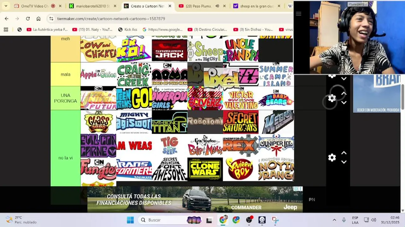Open settings gear for UNA PORONGA tier
This screenshot has height=227, width=405.
pyautogui.click(x=332, y=98)
